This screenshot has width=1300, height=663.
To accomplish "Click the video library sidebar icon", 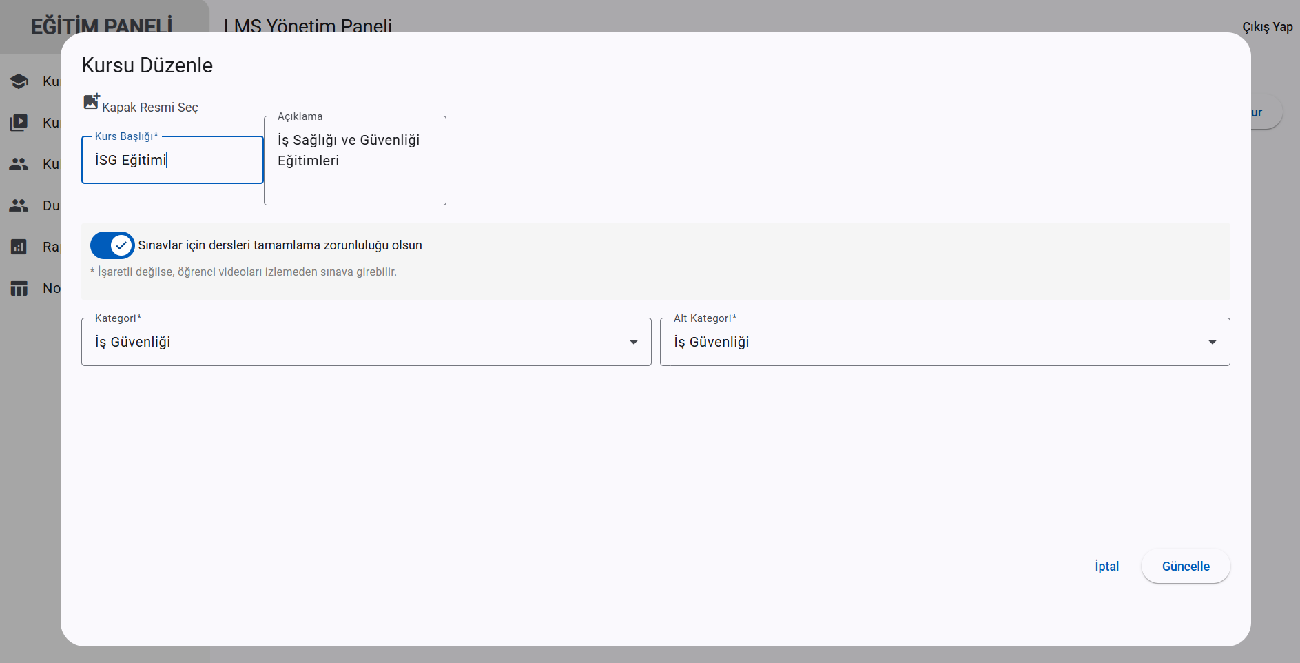I will [x=19, y=123].
